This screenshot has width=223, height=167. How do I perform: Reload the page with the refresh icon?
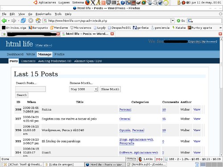(x=23, y=20)
